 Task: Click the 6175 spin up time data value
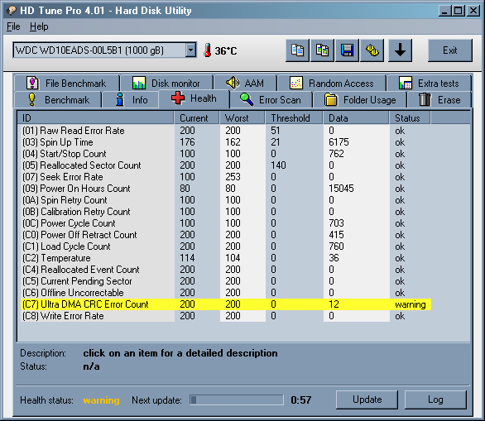(x=339, y=142)
